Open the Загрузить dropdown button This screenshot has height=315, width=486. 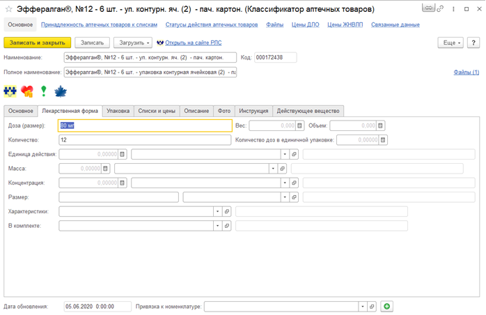[x=133, y=43]
